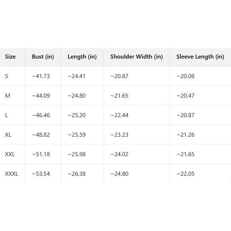Screen dimensions: 231x231
Task: Click the ~44.09 bust cell
Action: point(41,96)
